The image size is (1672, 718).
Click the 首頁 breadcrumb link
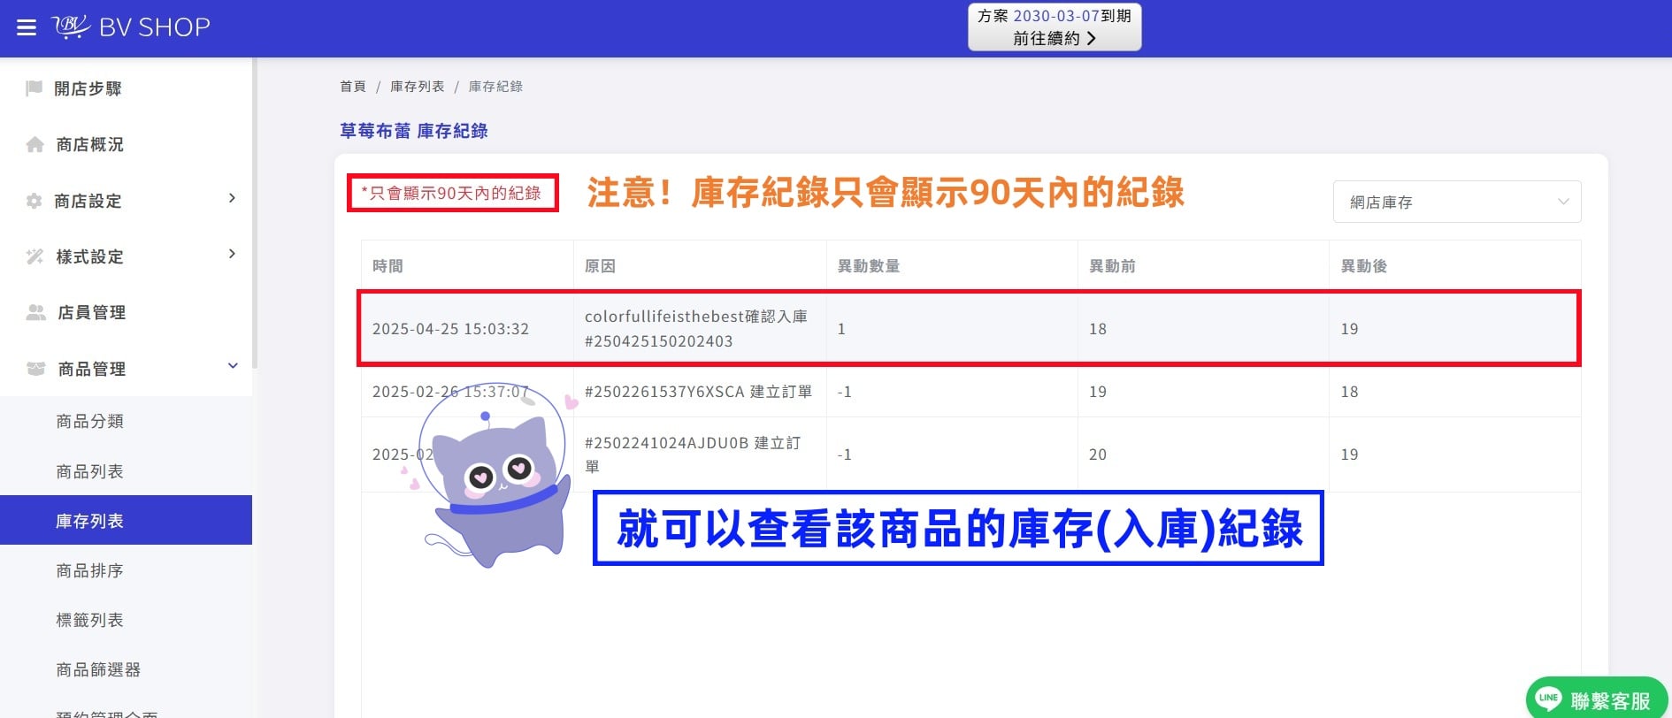tap(352, 86)
